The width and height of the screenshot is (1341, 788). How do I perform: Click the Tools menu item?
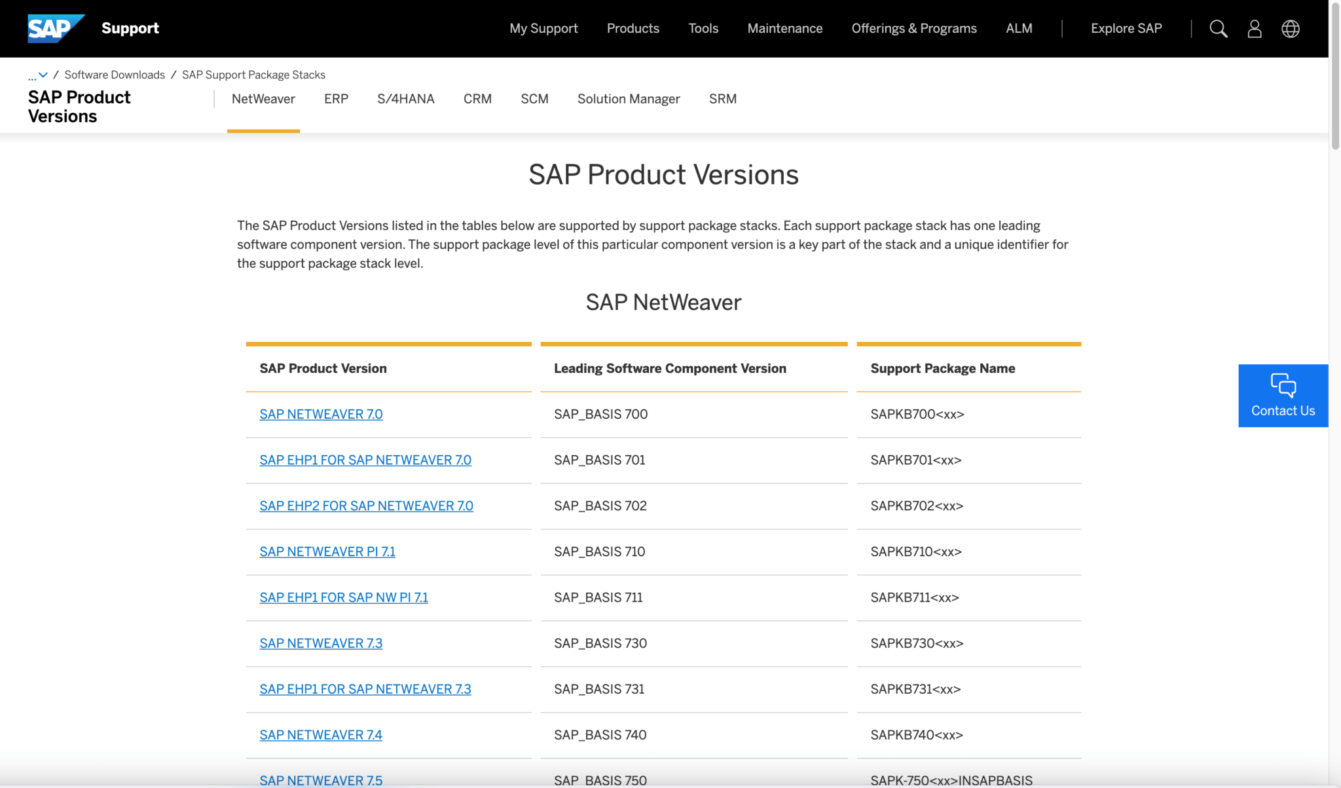coord(703,28)
